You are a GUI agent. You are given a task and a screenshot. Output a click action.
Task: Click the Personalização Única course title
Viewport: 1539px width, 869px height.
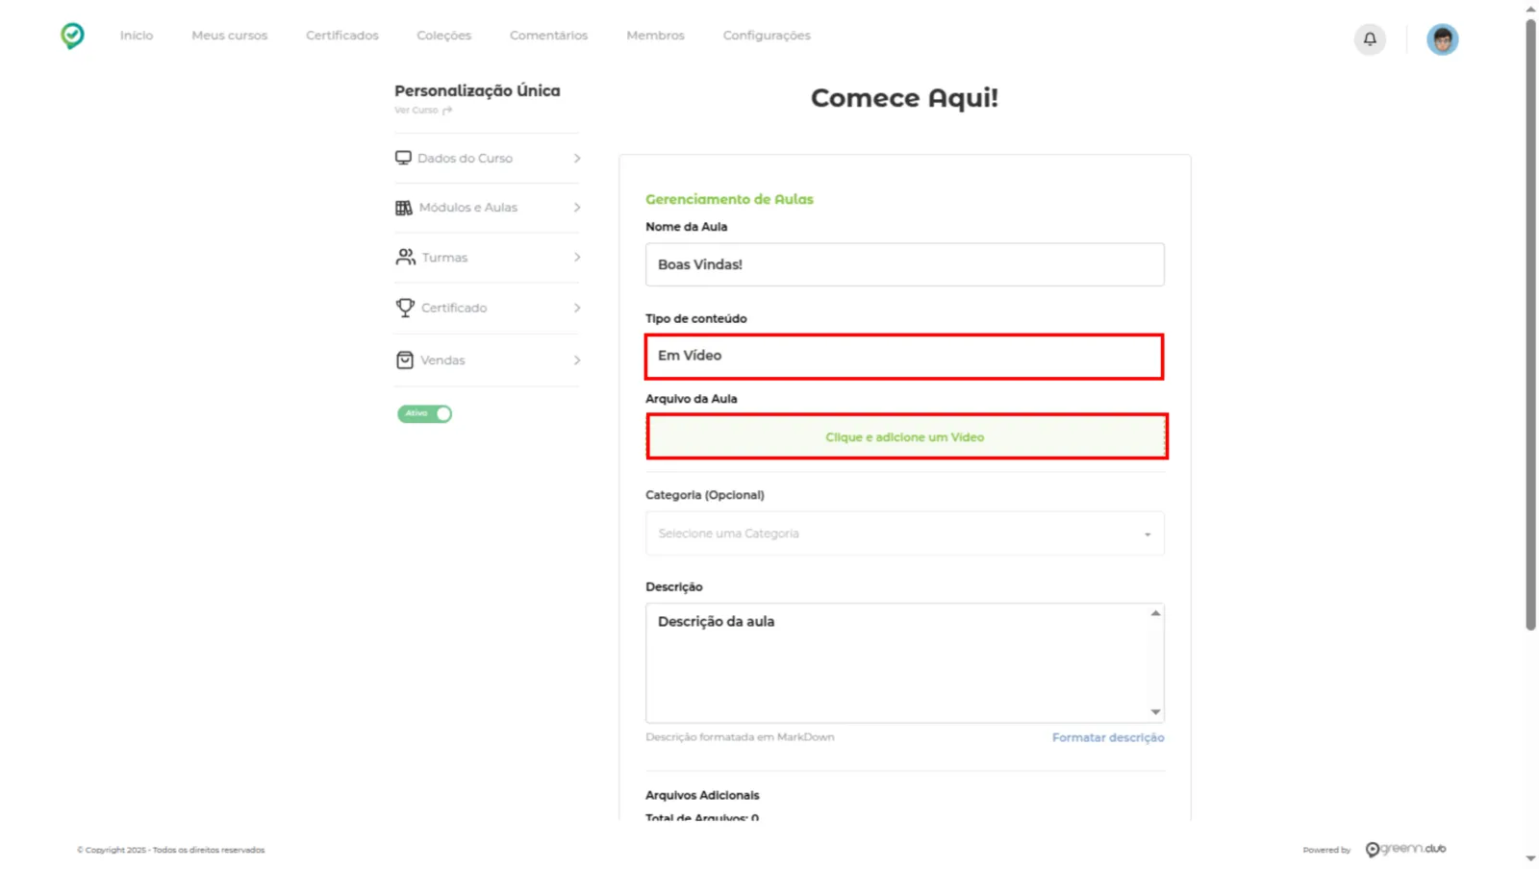tap(477, 90)
